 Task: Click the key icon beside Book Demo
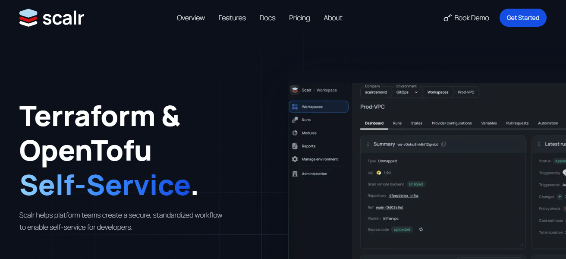[x=447, y=18]
